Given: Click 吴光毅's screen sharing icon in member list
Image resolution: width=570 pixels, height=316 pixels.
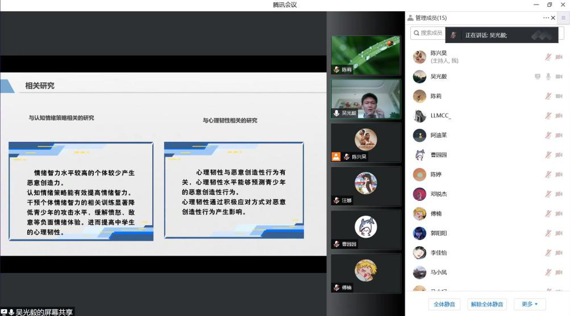Looking at the screenshot, I should [x=538, y=77].
